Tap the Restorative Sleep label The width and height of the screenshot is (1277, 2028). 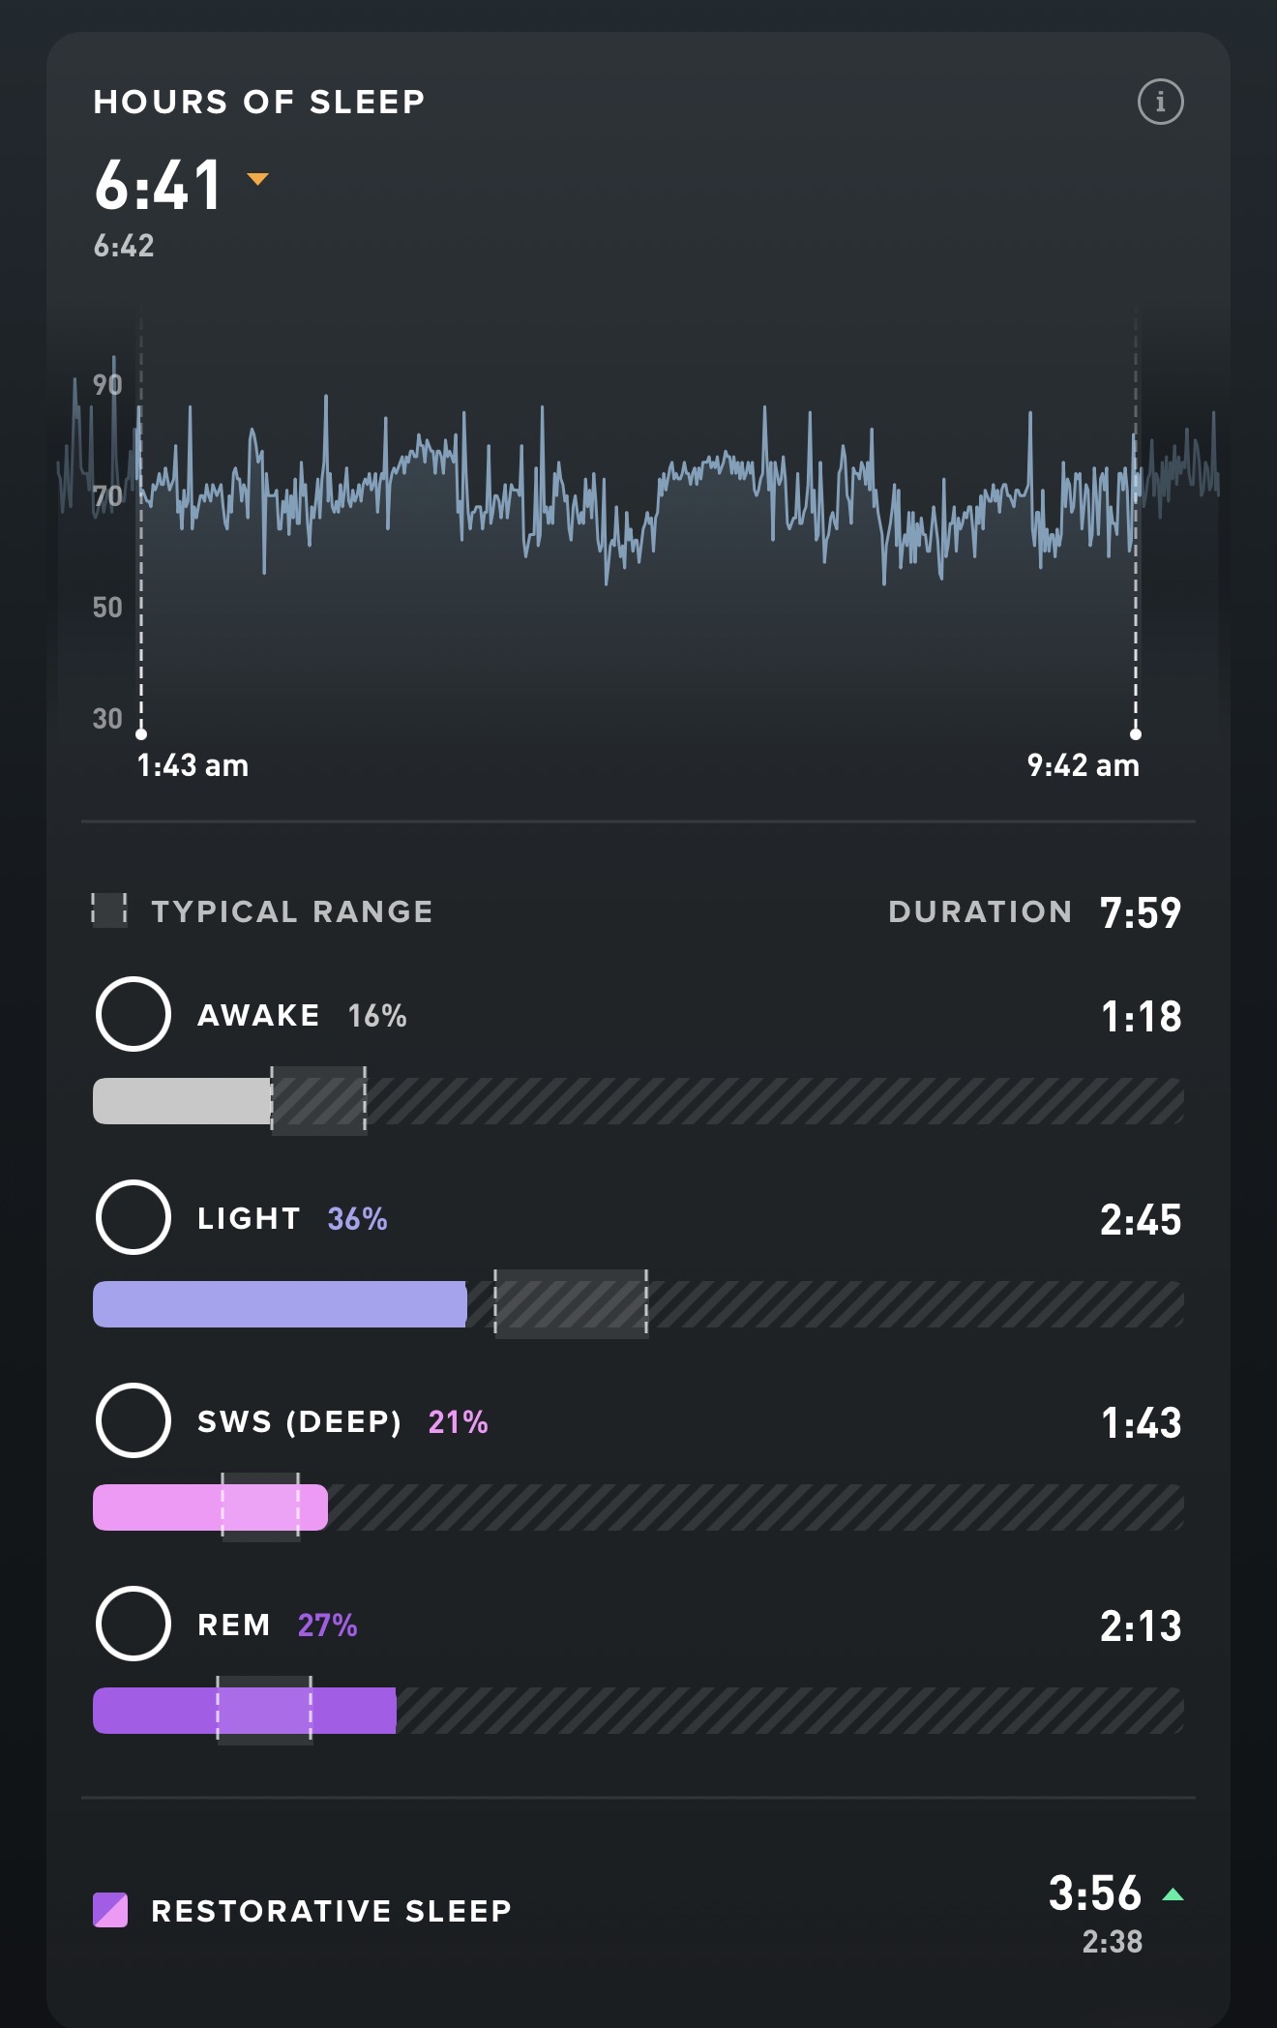331,1911
